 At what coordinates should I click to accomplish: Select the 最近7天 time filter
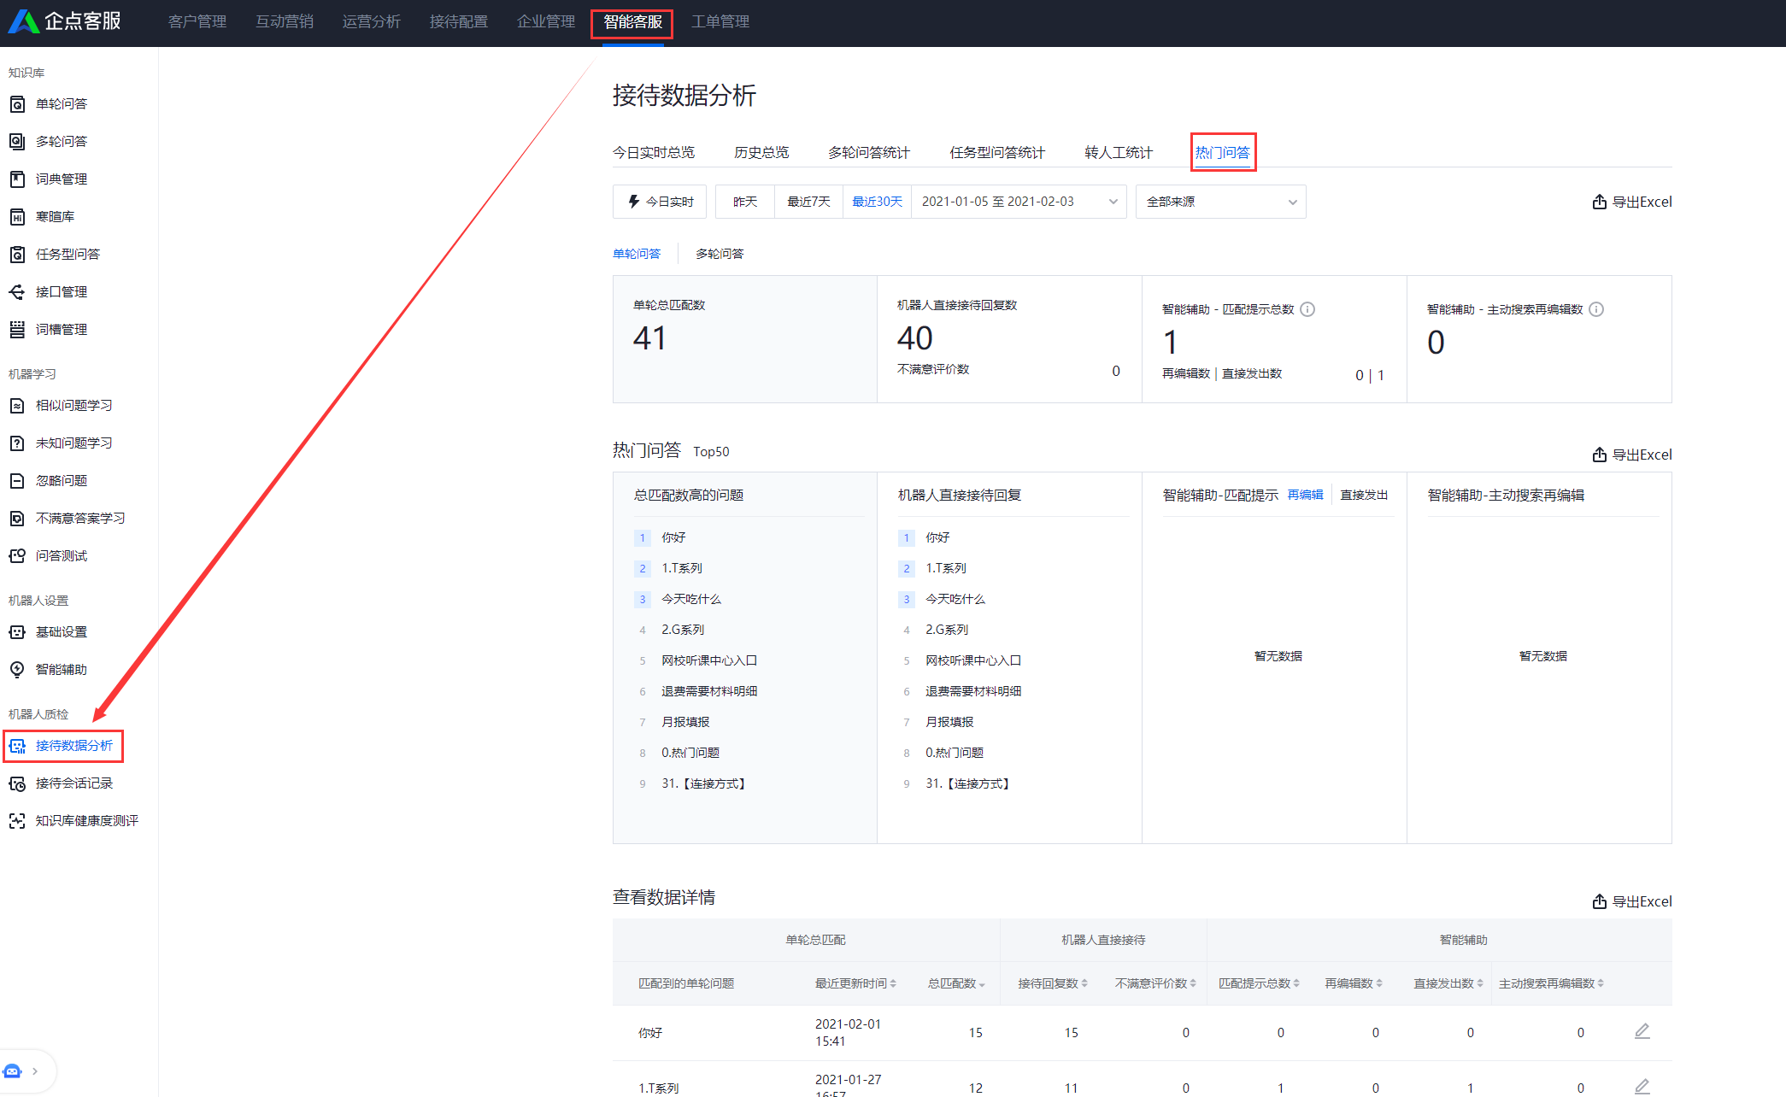[x=808, y=202]
